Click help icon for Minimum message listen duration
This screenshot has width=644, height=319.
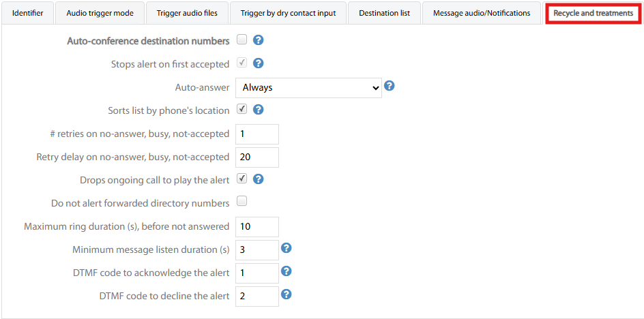(x=287, y=248)
